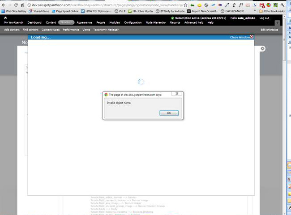Open the Help admin menu item

coord(210,22)
